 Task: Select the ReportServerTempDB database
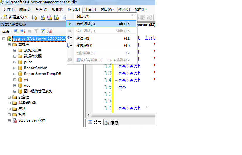click(x=42, y=74)
